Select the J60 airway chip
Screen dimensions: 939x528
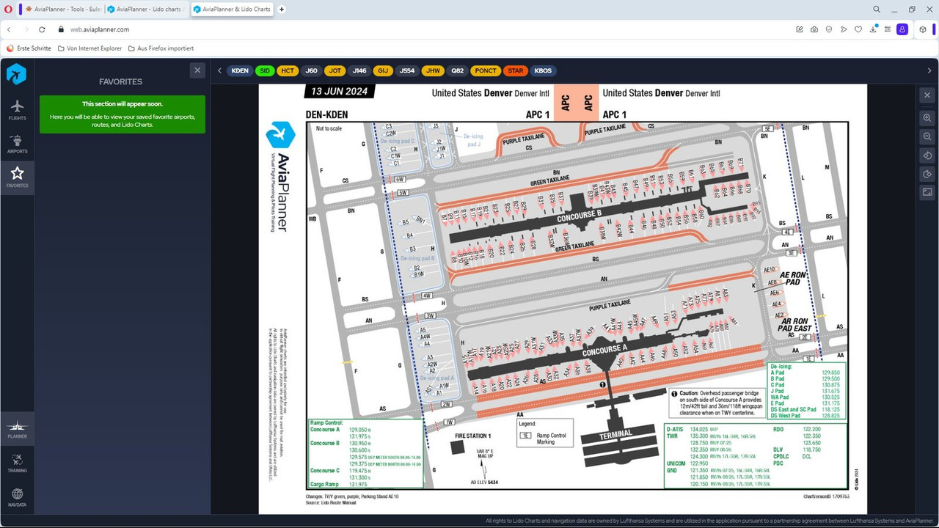312,70
